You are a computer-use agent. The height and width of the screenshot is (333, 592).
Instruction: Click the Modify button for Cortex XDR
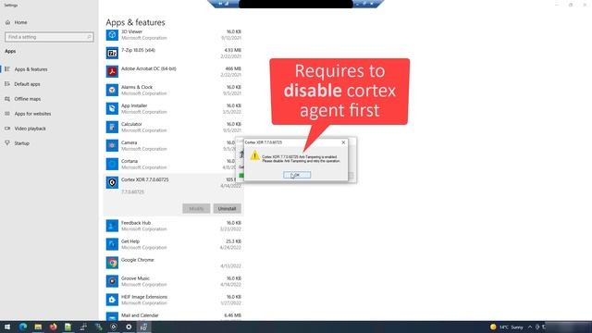pyautogui.click(x=196, y=208)
